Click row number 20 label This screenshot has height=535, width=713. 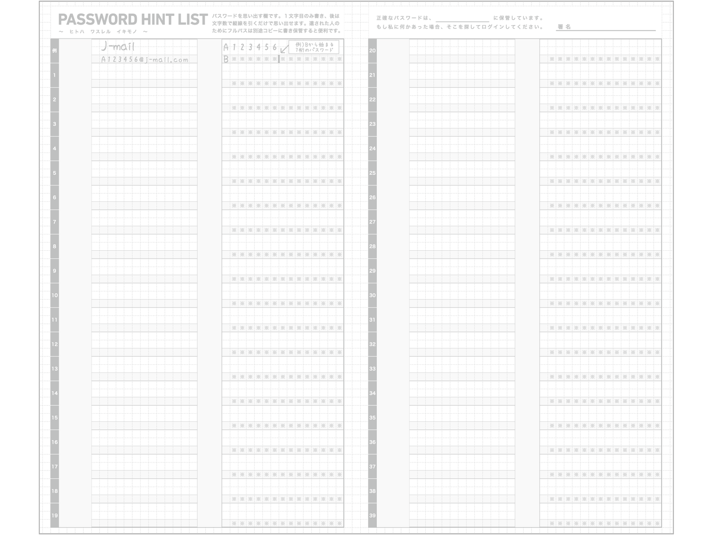point(373,51)
